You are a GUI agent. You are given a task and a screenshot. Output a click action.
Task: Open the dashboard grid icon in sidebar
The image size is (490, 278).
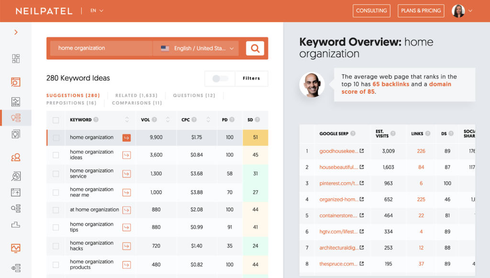[x=16, y=58]
